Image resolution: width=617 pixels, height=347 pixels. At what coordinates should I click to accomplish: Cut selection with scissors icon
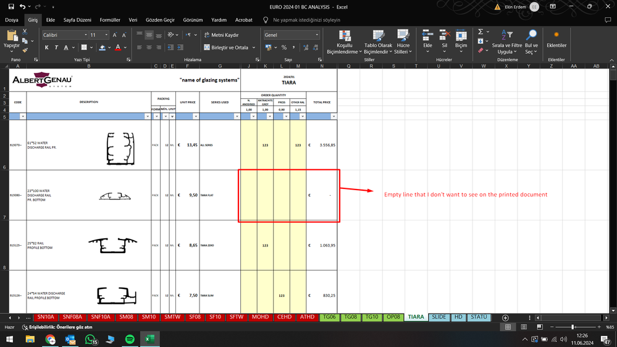(x=25, y=31)
